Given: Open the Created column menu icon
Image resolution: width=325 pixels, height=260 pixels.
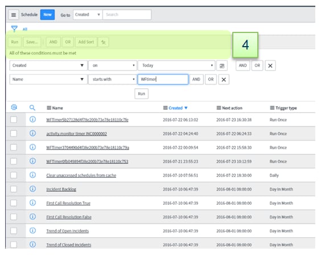Looking at the screenshot, I should (x=165, y=108).
